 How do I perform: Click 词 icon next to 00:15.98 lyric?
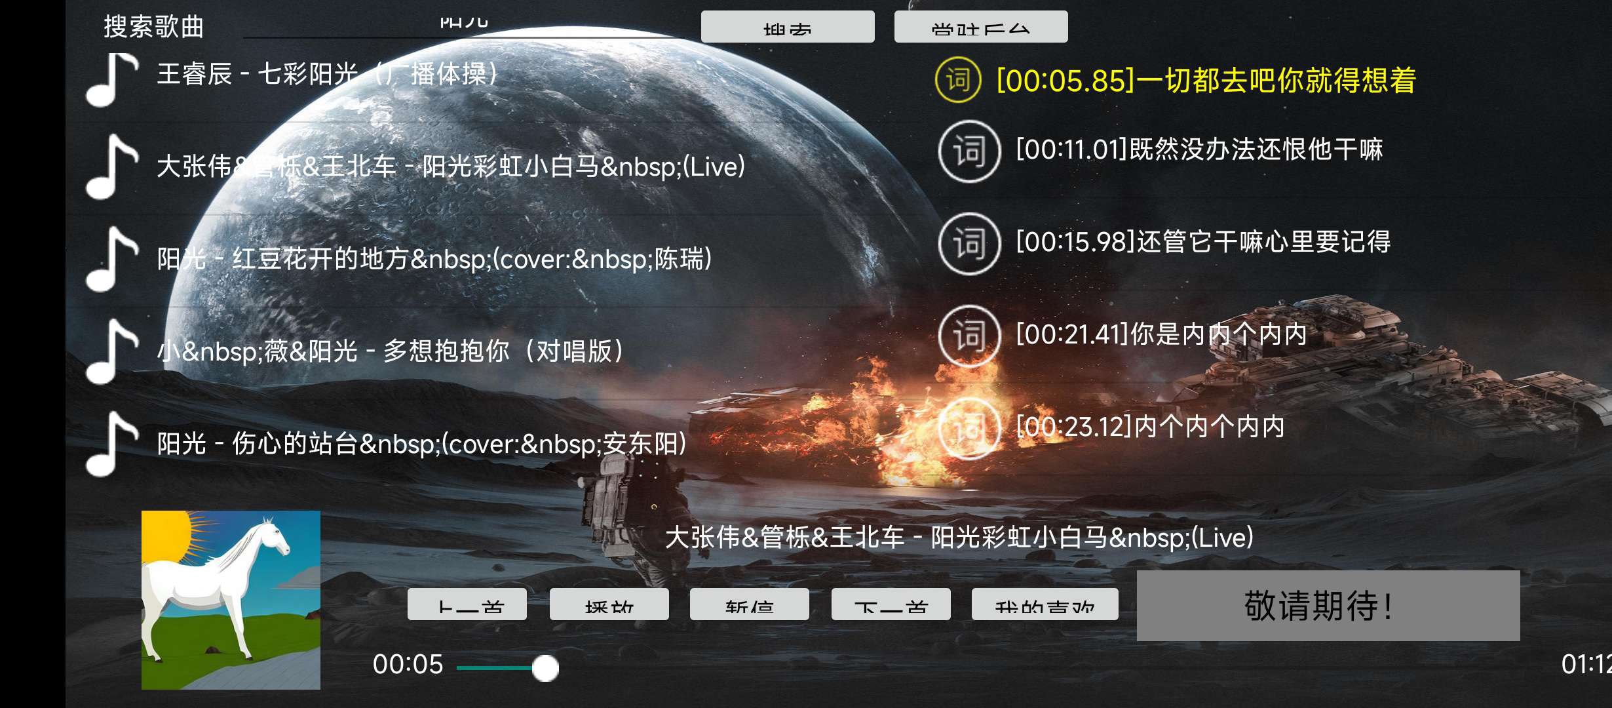tap(969, 244)
